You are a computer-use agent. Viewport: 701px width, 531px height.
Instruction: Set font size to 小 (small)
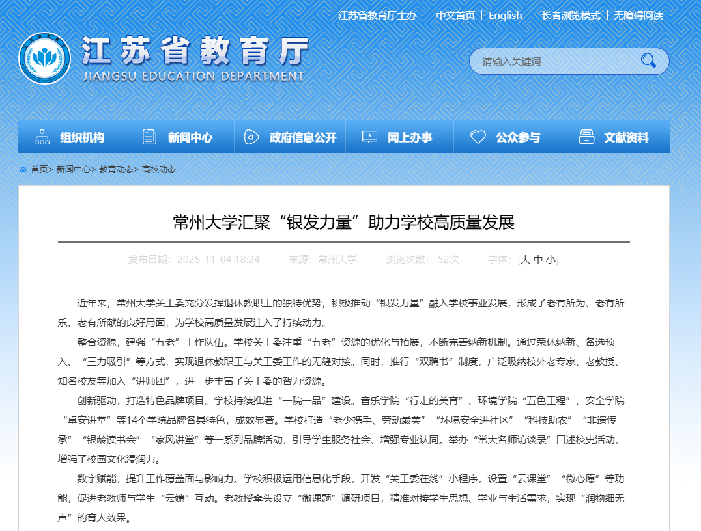[x=551, y=260]
